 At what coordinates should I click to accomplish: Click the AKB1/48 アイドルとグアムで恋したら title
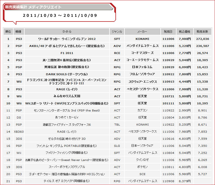(x=67, y=46)
